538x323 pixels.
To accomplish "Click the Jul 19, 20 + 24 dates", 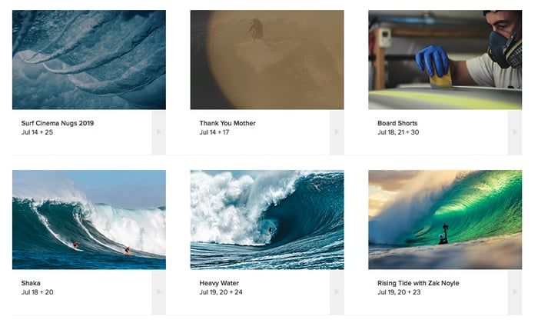I will [x=221, y=292].
